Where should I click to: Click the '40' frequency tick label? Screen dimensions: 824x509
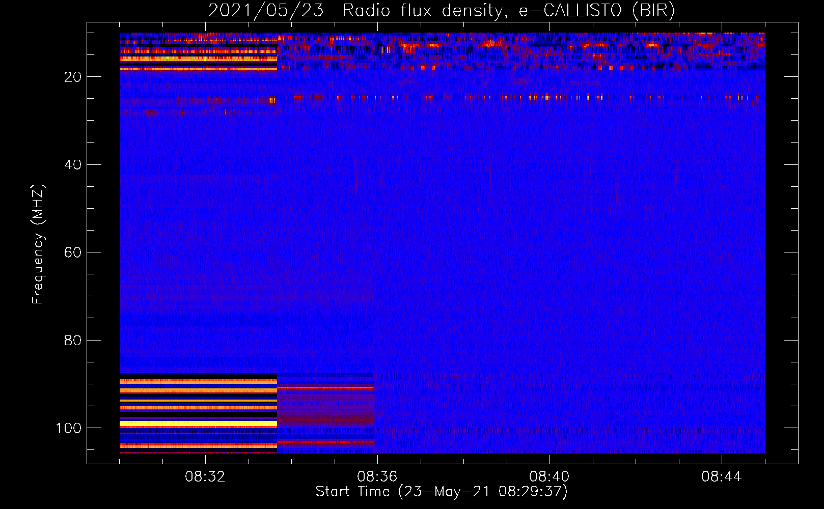click(x=73, y=165)
